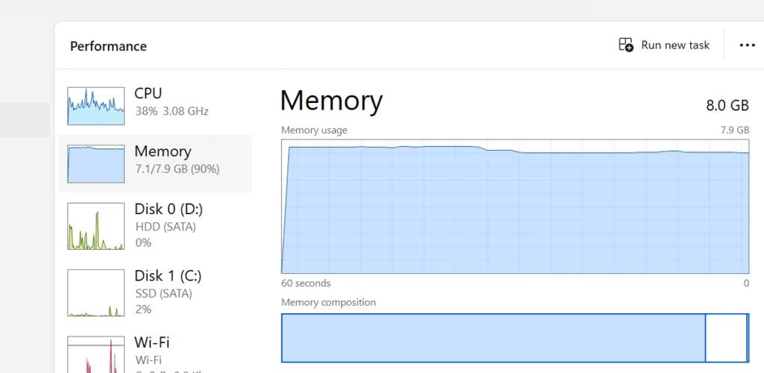Select the Memory 7.1/7.9 GB entry
764x373 pixels.
(177, 160)
